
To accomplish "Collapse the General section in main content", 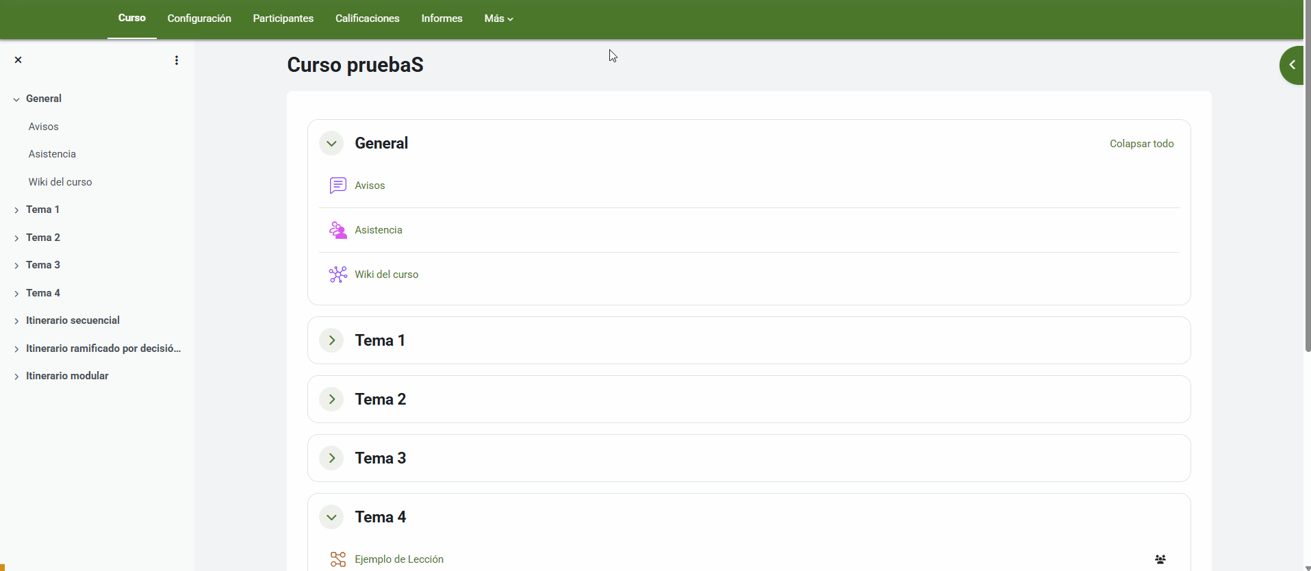I will 331,144.
